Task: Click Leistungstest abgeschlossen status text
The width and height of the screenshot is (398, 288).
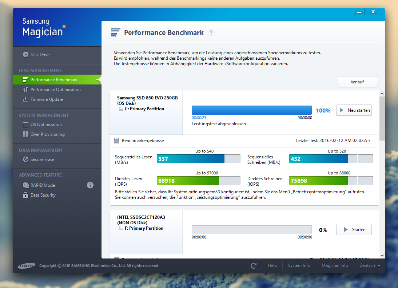Action: coord(219,124)
